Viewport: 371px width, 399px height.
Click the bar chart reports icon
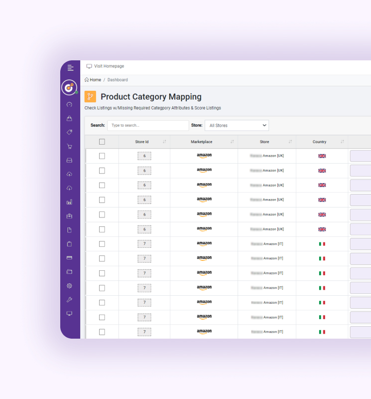coord(70,202)
